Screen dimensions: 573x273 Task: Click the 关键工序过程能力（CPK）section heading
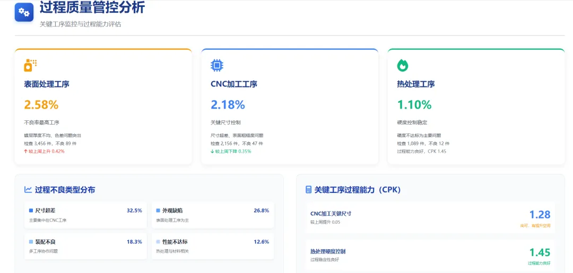tap(358, 190)
